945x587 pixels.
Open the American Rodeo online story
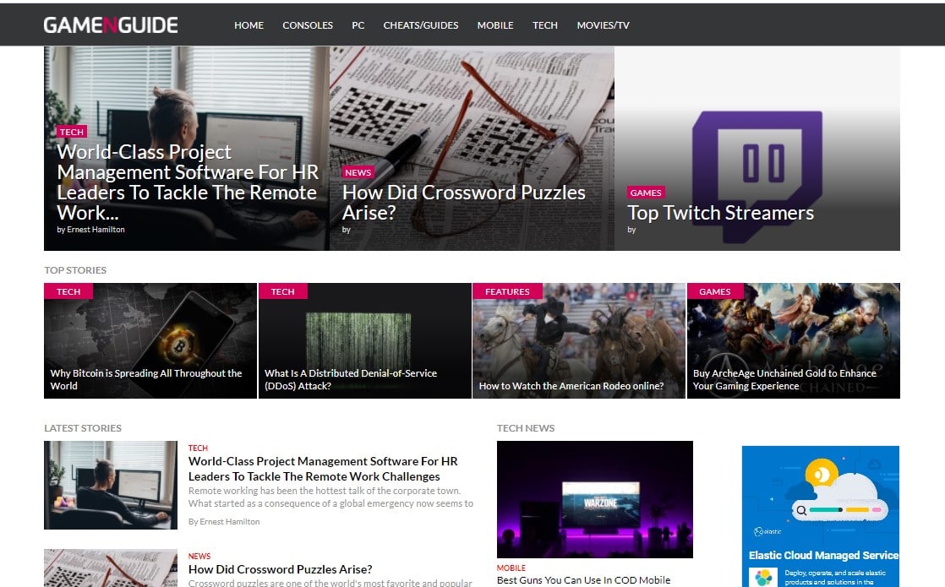click(x=578, y=340)
